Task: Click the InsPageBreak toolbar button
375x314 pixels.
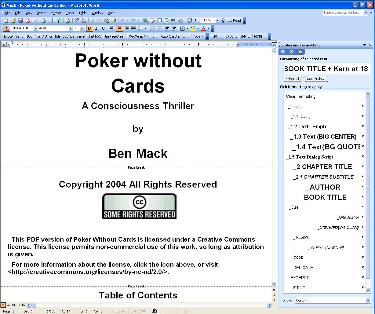Action: [115, 36]
